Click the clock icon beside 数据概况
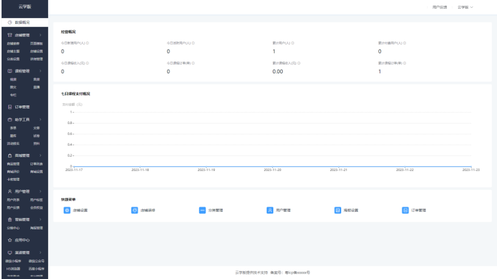Viewport: 497px width, 279px height. tap(10, 23)
